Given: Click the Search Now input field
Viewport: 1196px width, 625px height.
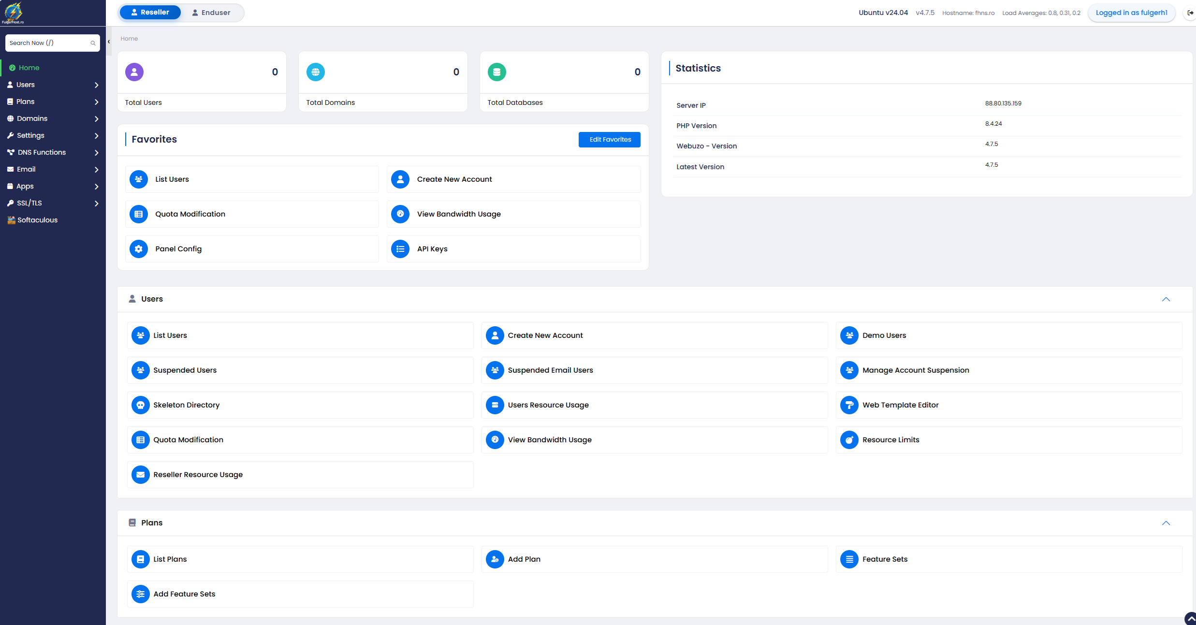Looking at the screenshot, I should (53, 43).
